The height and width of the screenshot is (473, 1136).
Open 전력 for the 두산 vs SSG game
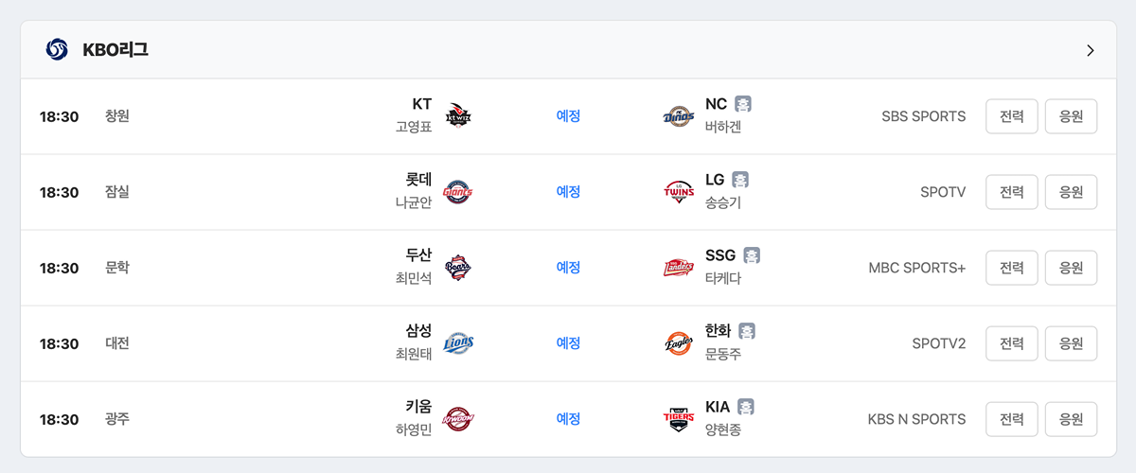pyautogui.click(x=1012, y=268)
